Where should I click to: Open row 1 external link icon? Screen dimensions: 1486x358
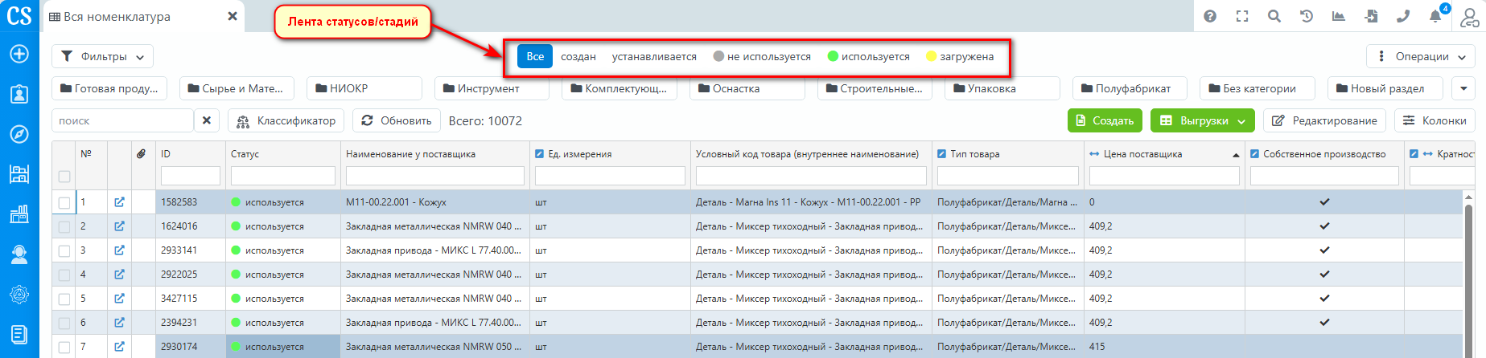pos(119,202)
